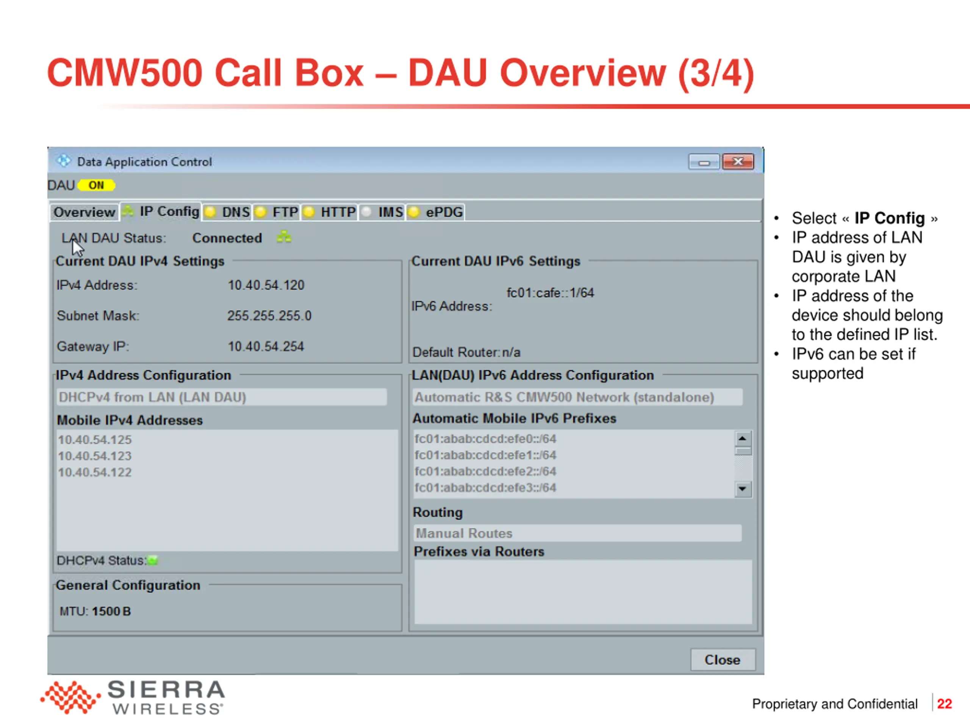Click the yellow status dot on the DNS tab
The height and width of the screenshot is (727, 970).
point(211,212)
